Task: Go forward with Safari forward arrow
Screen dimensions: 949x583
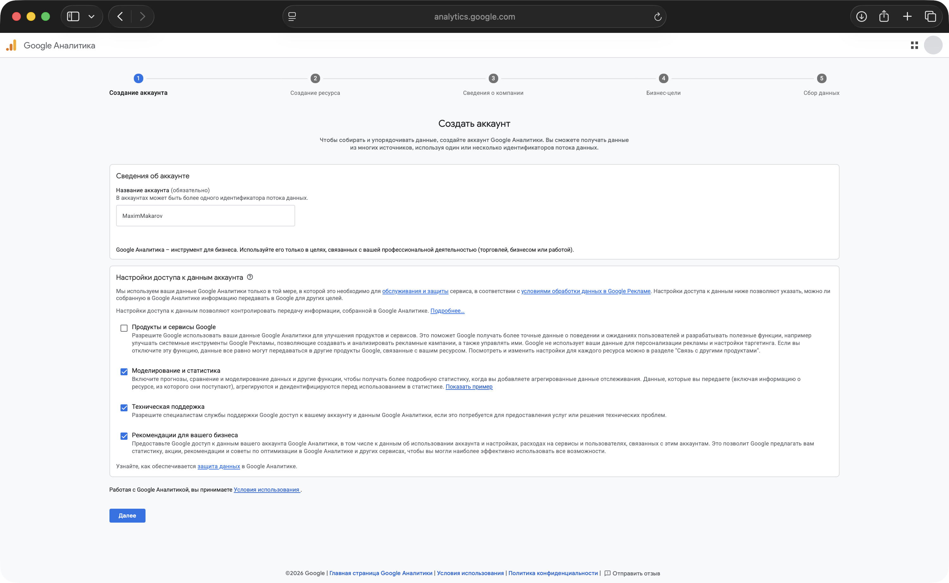Action: coord(142,16)
